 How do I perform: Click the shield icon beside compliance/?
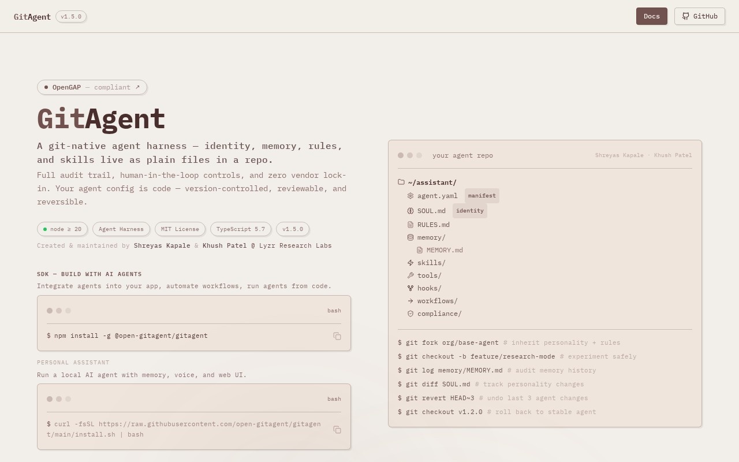(410, 314)
